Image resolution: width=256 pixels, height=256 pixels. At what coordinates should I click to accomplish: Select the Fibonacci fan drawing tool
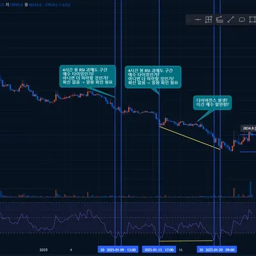click(x=220, y=20)
